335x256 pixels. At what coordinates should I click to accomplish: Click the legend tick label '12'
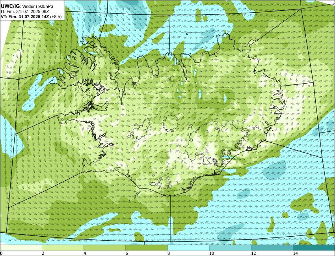(x=253, y=253)
